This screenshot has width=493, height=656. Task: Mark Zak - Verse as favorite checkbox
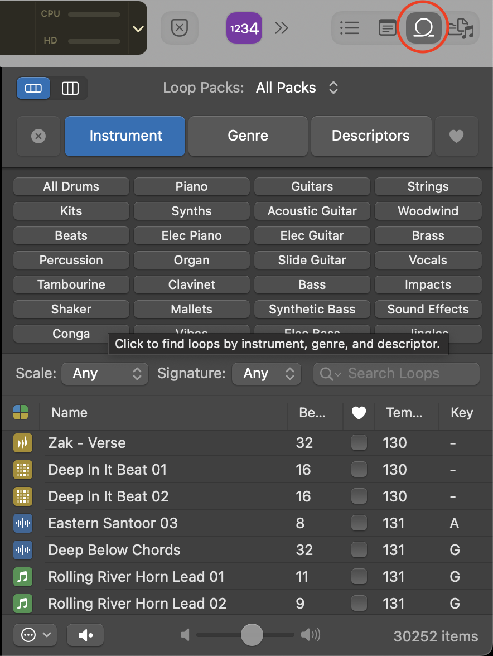click(x=359, y=443)
